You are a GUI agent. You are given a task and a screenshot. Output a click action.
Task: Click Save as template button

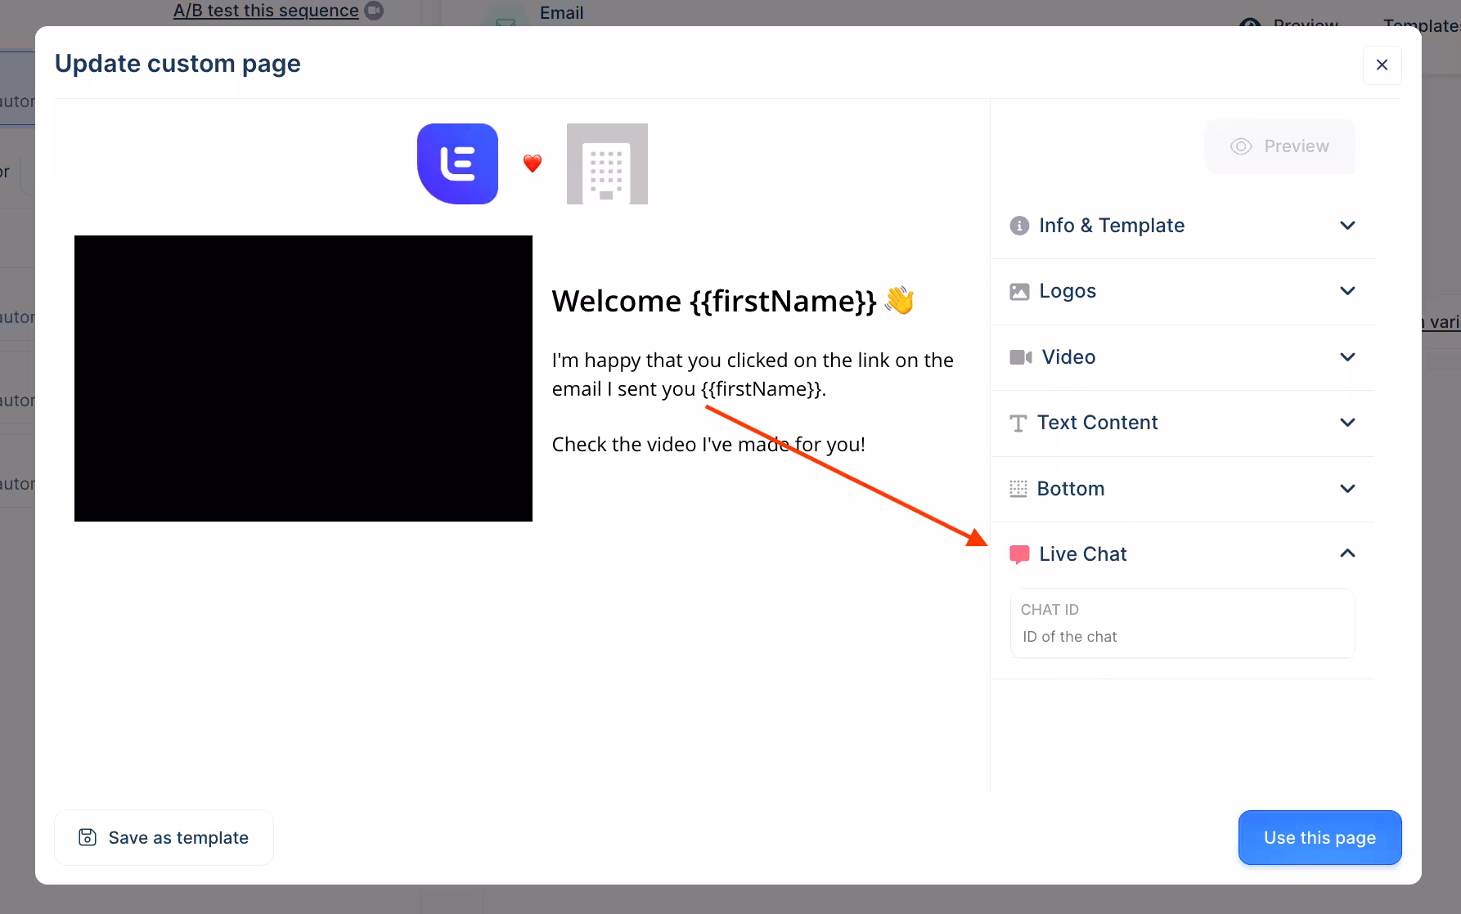tap(164, 837)
